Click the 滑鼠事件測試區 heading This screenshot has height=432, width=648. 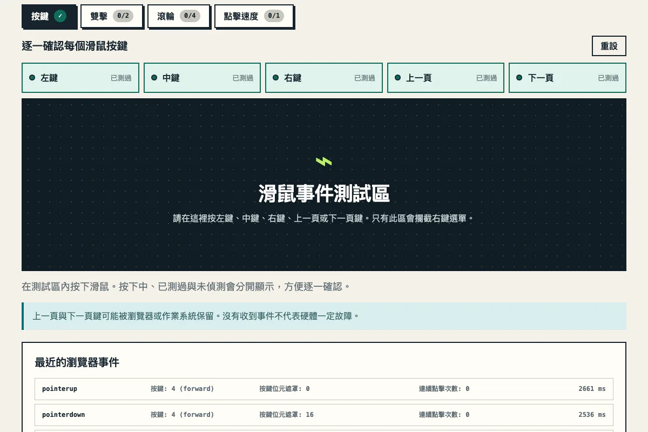324,193
